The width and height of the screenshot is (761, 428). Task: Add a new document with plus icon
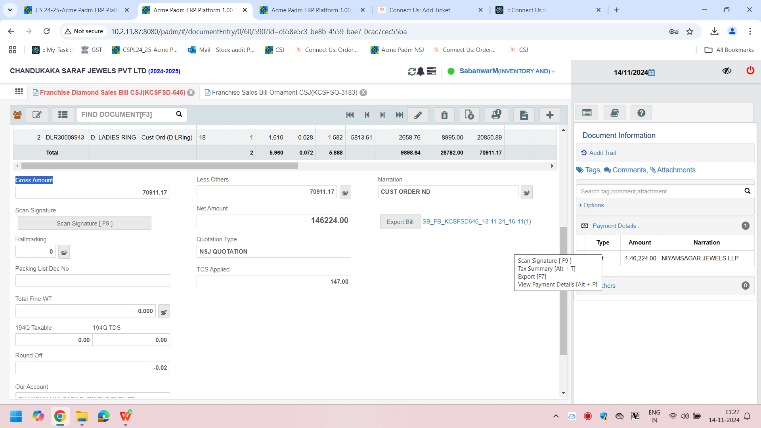click(x=550, y=115)
